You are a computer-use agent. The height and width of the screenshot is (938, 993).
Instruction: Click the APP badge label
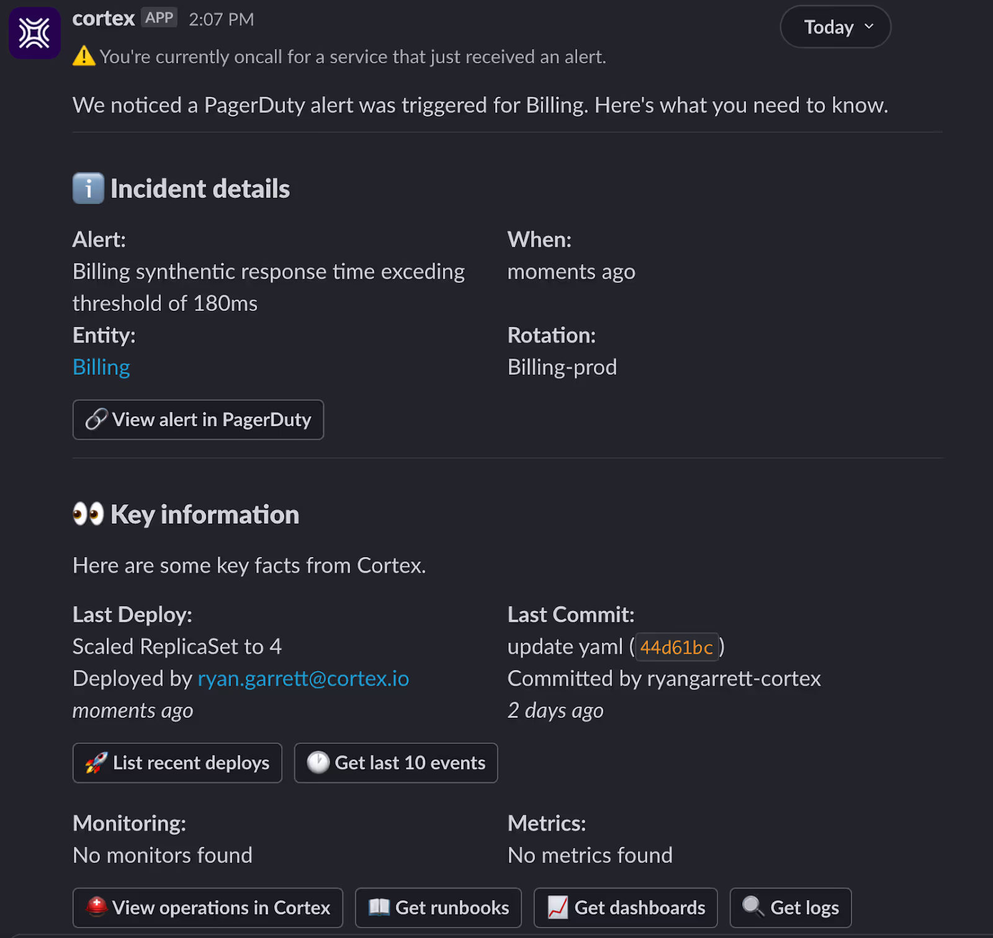[x=160, y=18]
